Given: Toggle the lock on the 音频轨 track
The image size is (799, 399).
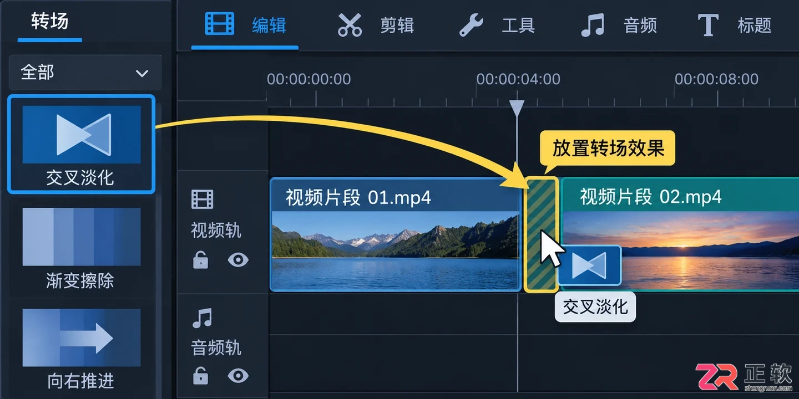Looking at the screenshot, I should click(200, 376).
